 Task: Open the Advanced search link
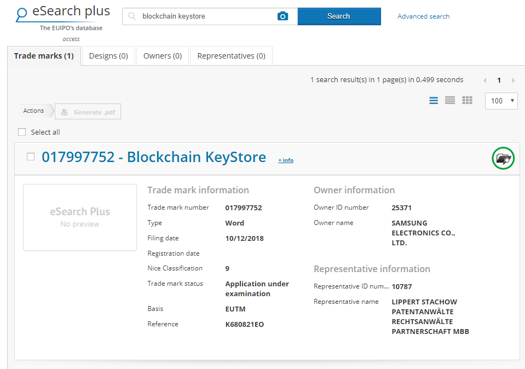[423, 16]
